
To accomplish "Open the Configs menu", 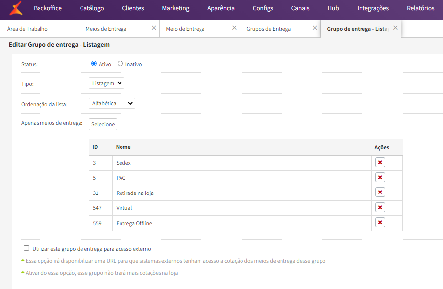I will [x=263, y=8].
